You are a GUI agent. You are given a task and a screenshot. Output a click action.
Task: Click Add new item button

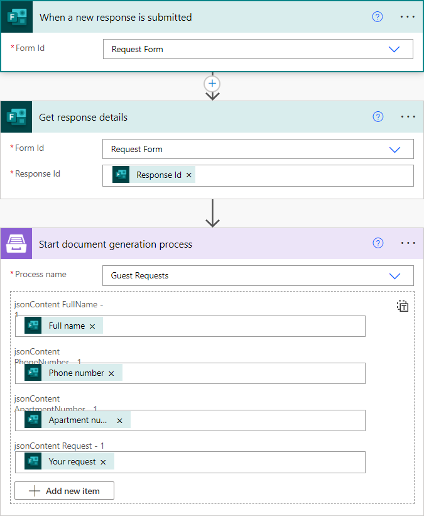click(x=65, y=491)
